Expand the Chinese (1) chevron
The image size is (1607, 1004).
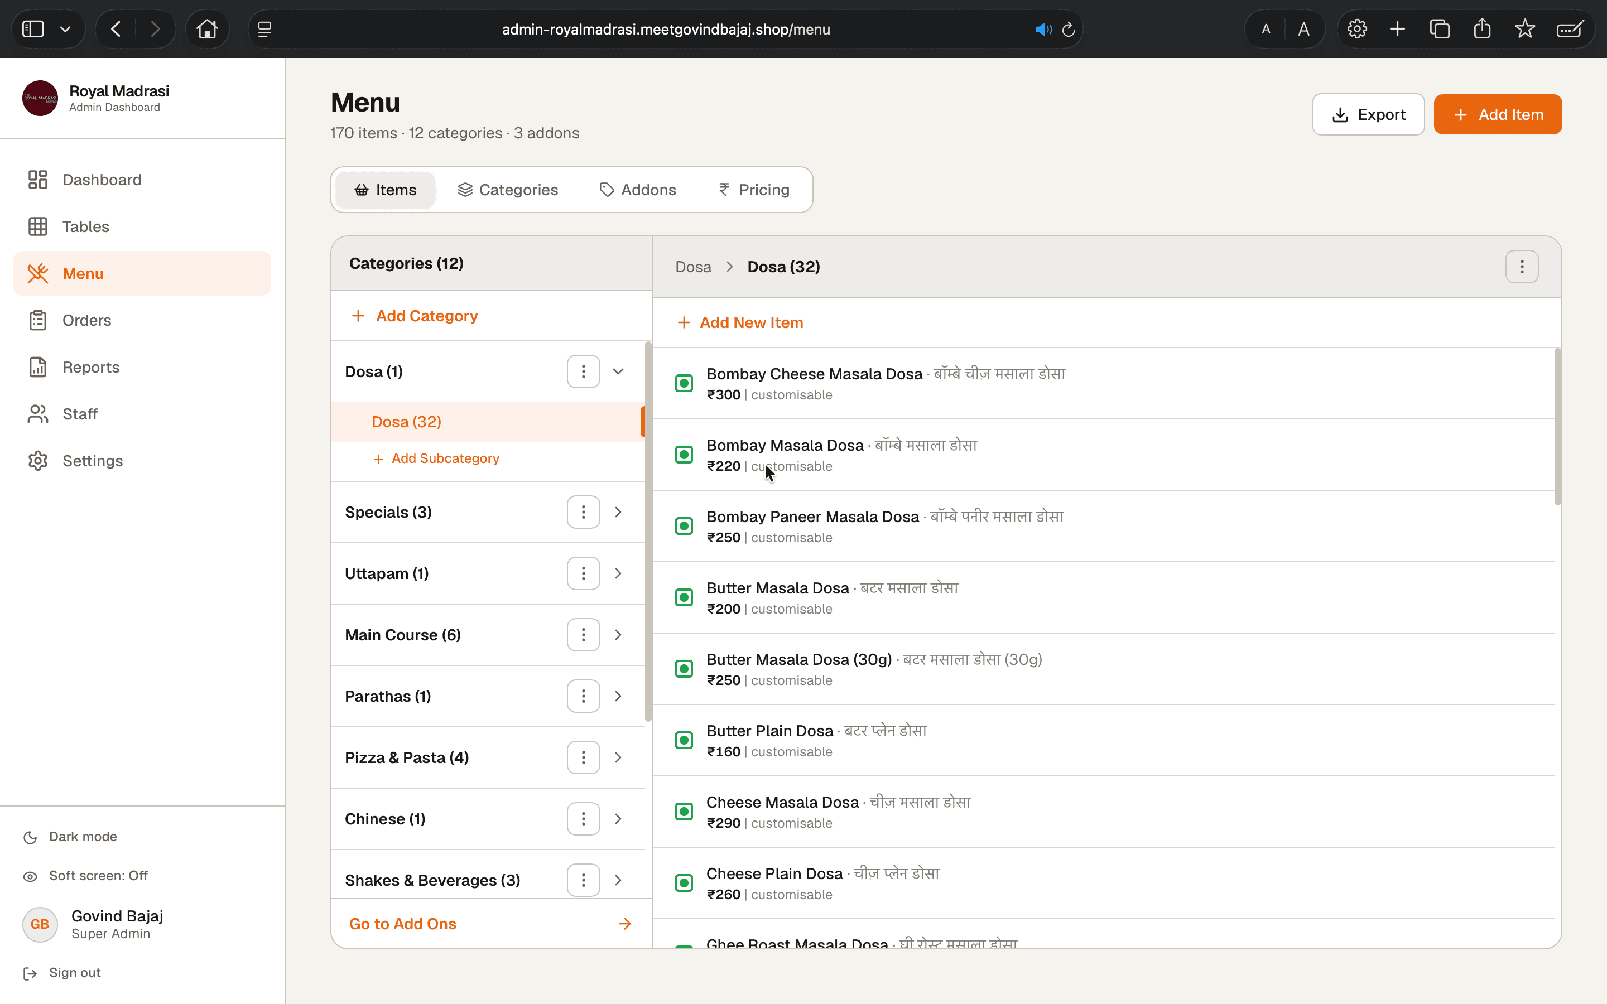click(618, 819)
